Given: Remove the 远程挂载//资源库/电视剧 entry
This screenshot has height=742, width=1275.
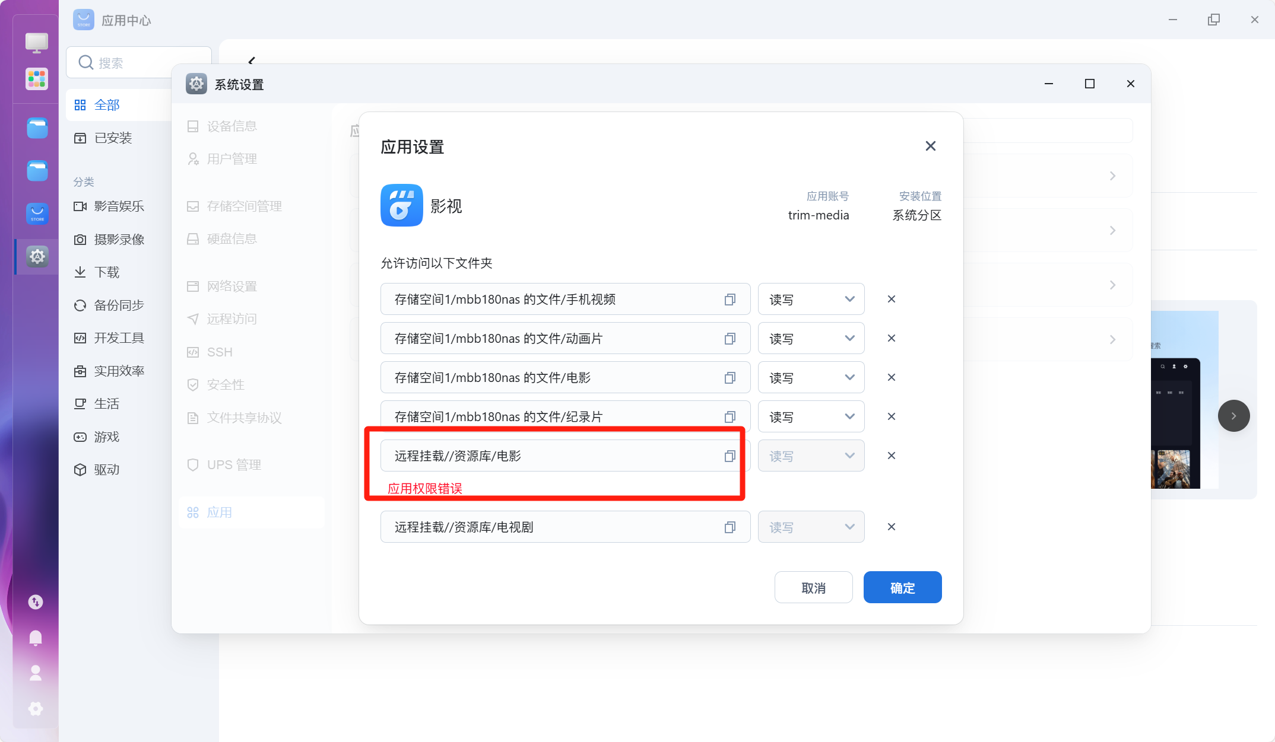Looking at the screenshot, I should pos(891,527).
